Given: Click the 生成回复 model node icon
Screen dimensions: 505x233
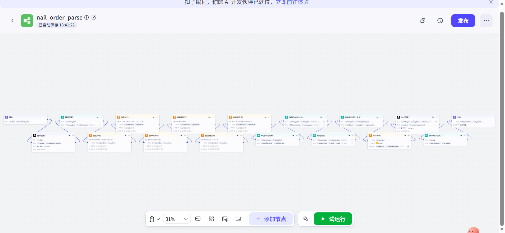Looking at the screenshot, I should point(398,117).
